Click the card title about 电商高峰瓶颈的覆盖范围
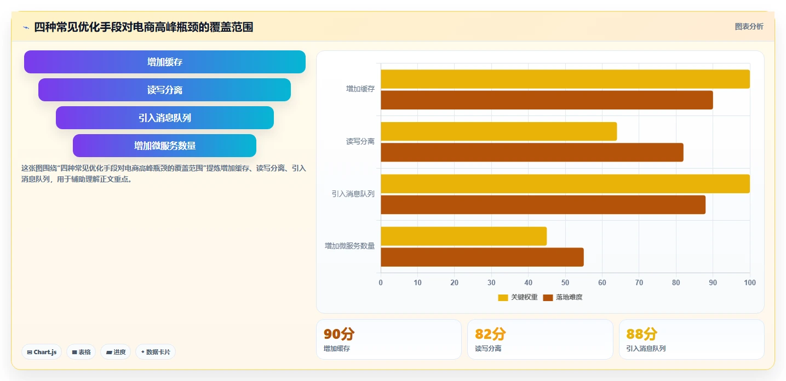The image size is (786, 381). coord(144,27)
